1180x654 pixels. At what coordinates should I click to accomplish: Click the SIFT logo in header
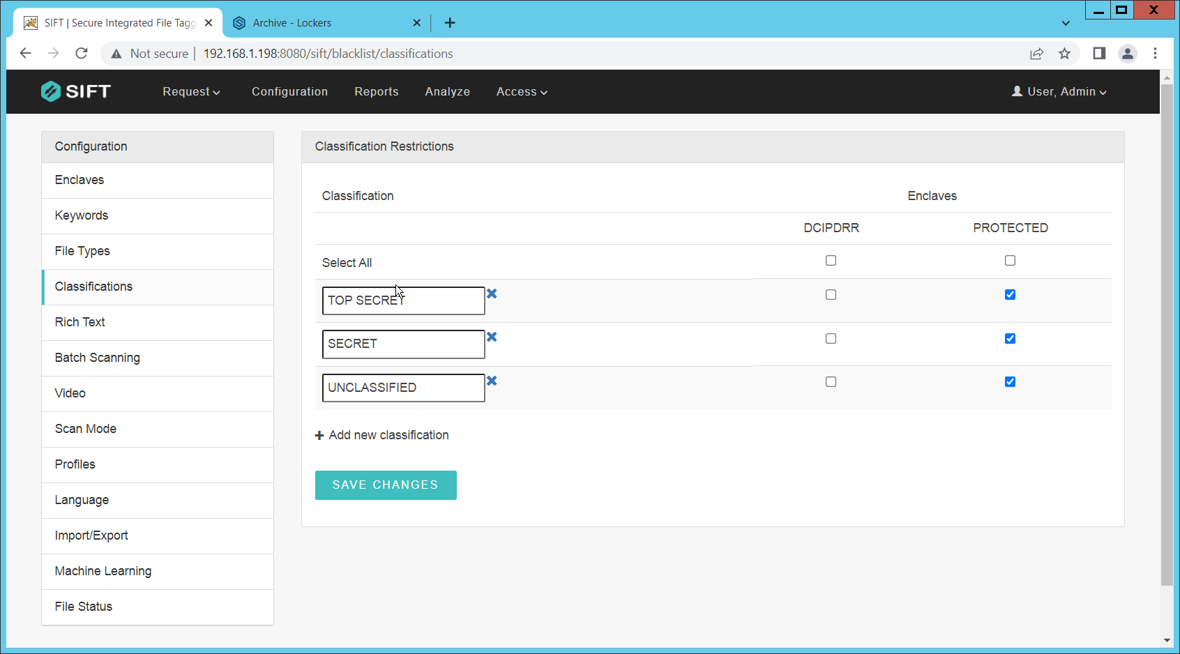[76, 91]
